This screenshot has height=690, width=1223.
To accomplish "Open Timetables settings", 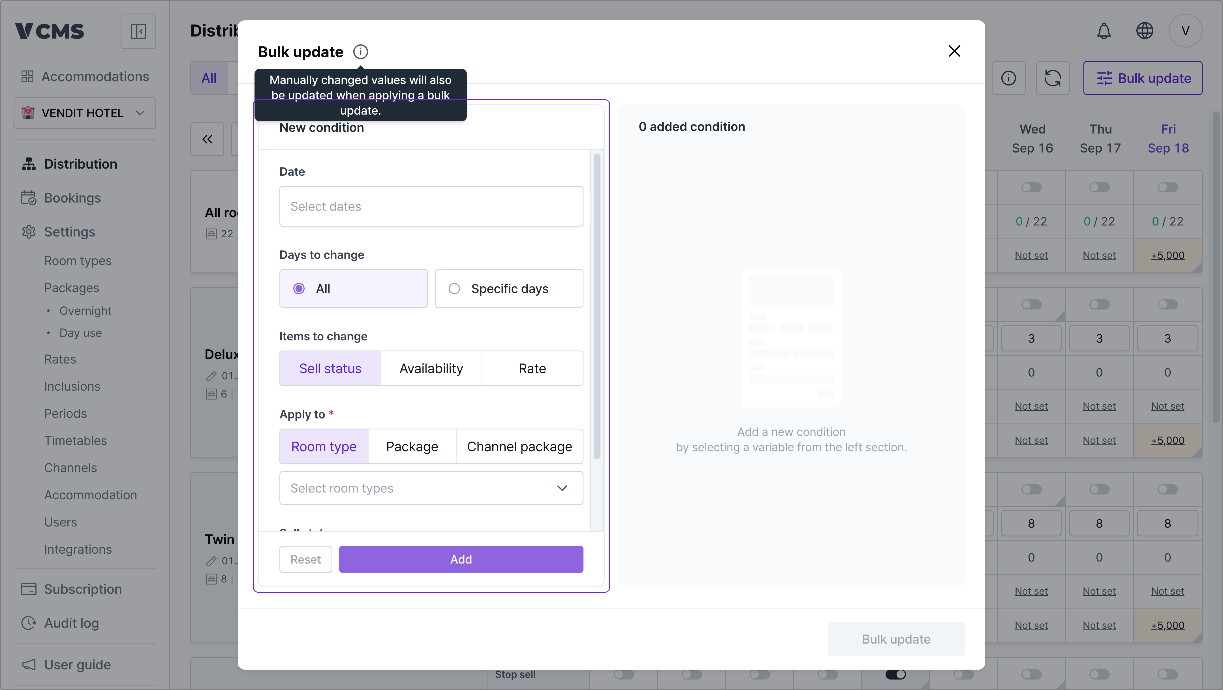I will click(76, 441).
